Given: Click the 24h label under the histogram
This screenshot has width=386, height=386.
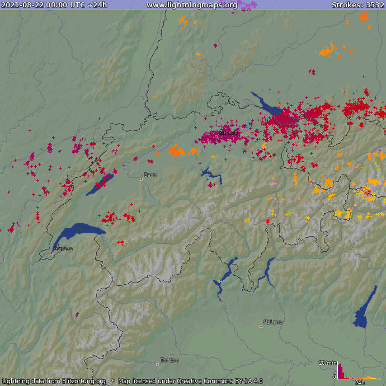Looking at the screenshot, I should pos(359,383).
